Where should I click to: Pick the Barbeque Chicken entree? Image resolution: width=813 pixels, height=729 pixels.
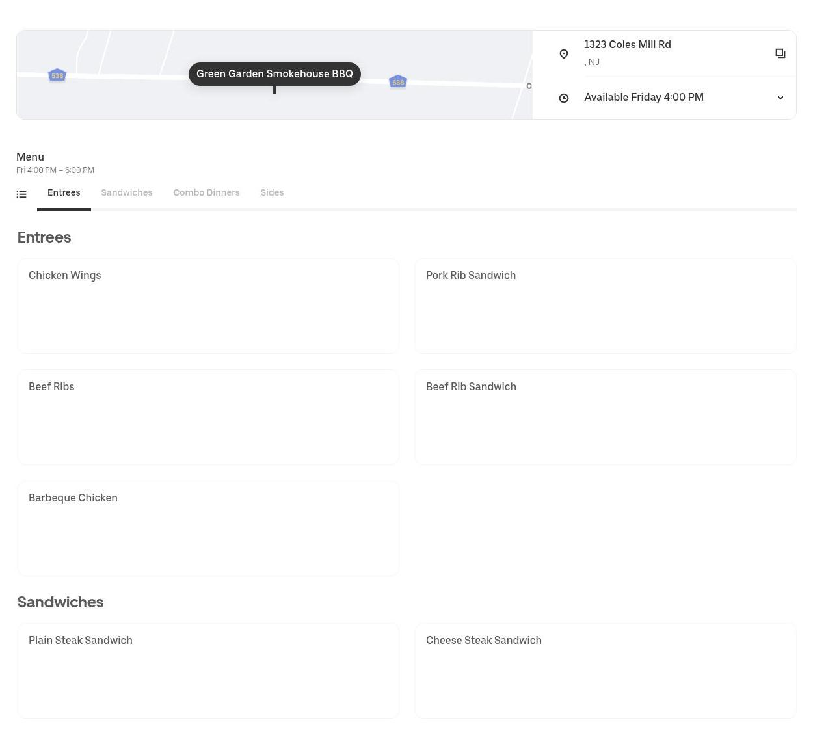pyautogui.click(x=208, y=528)
